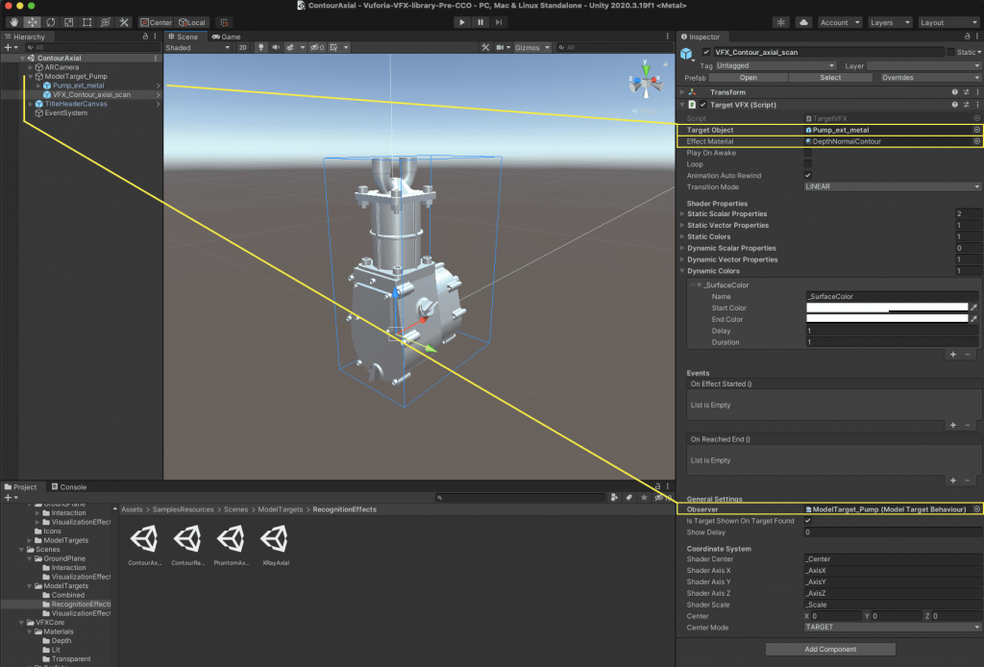
Task: Pick Effect Material with object selector circle
Action: pos(976,141)
